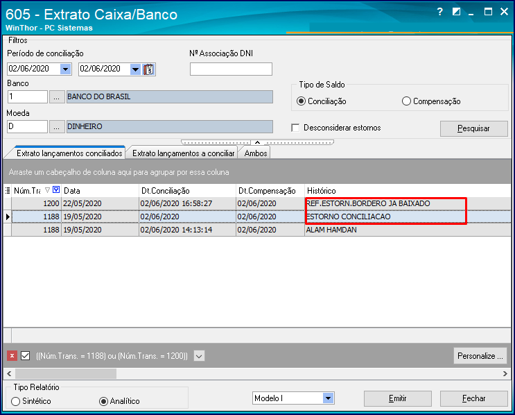Viewport: 515px width, 415px height.
Task: Open the period calendar icon beside the date fields
Action: coord(149,69)
